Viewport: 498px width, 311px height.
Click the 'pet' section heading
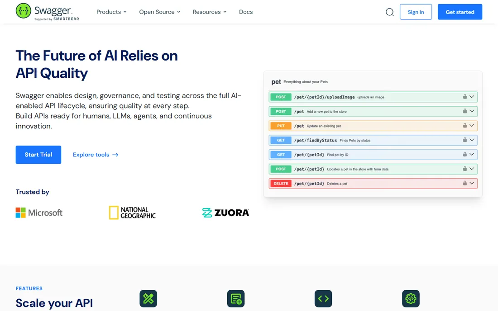click(x=276, y=82)
